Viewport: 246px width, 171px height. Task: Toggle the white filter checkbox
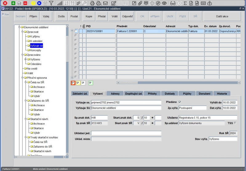tap(83, 83)
